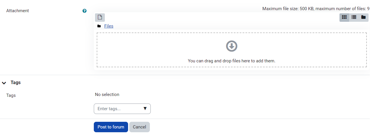Cancel the forum post

tap(139, 127)
